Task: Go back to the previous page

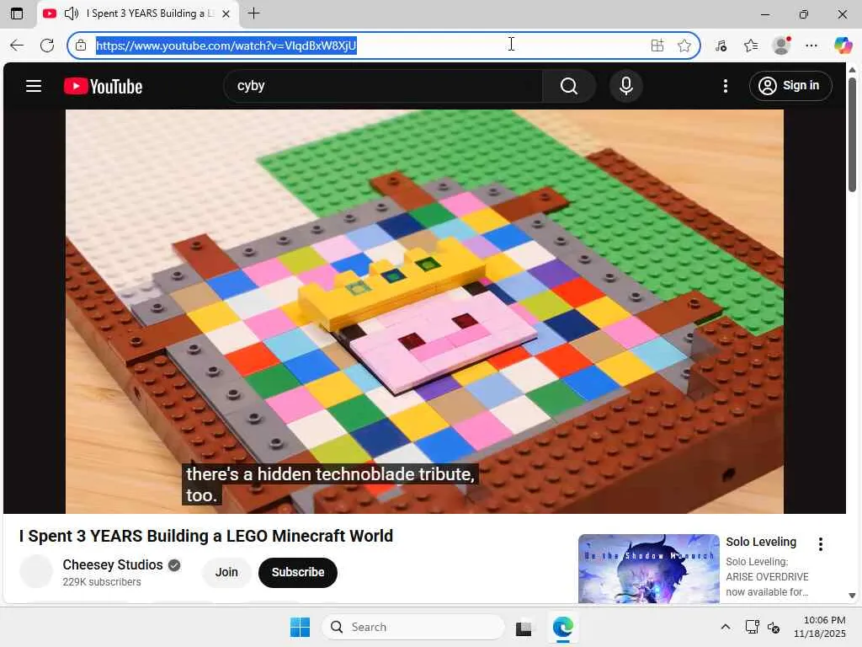Action: [x=17, y=45]
